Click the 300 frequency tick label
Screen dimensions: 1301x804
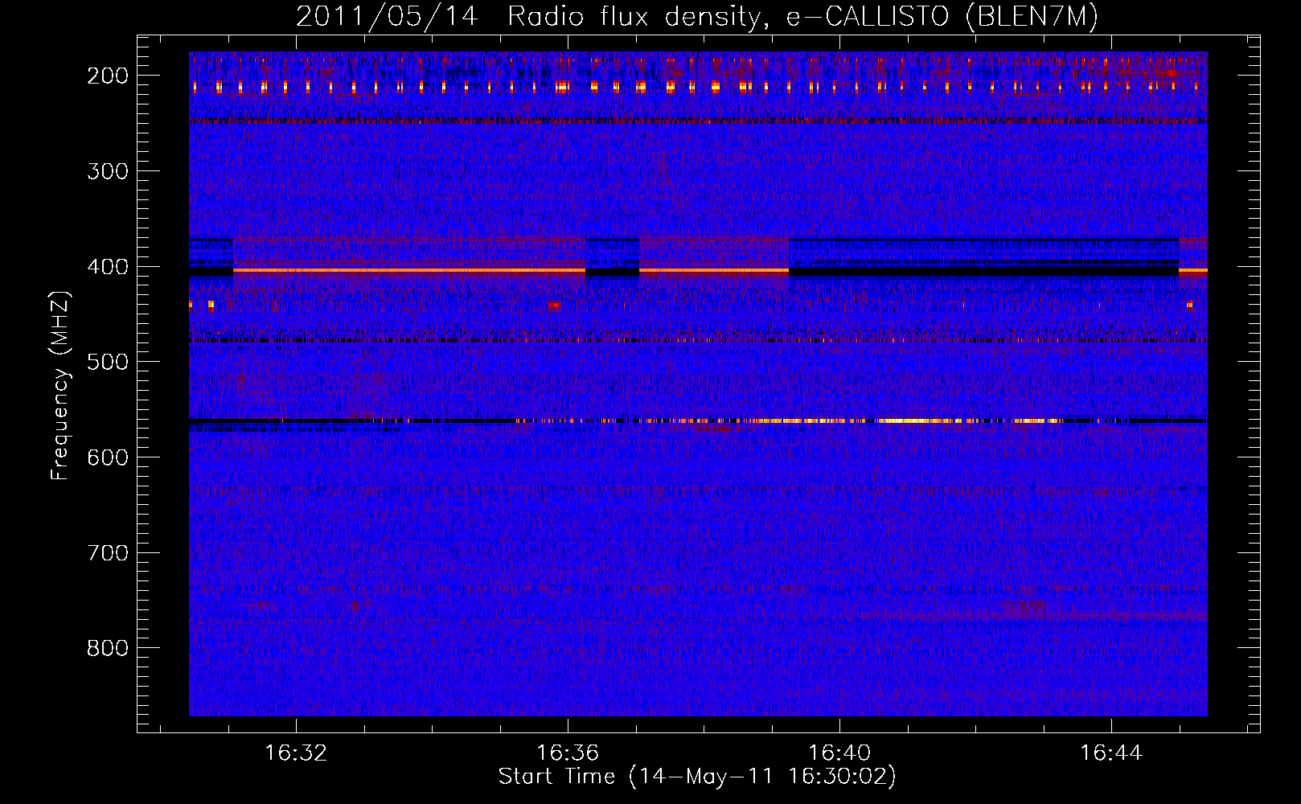click(108, 171)
